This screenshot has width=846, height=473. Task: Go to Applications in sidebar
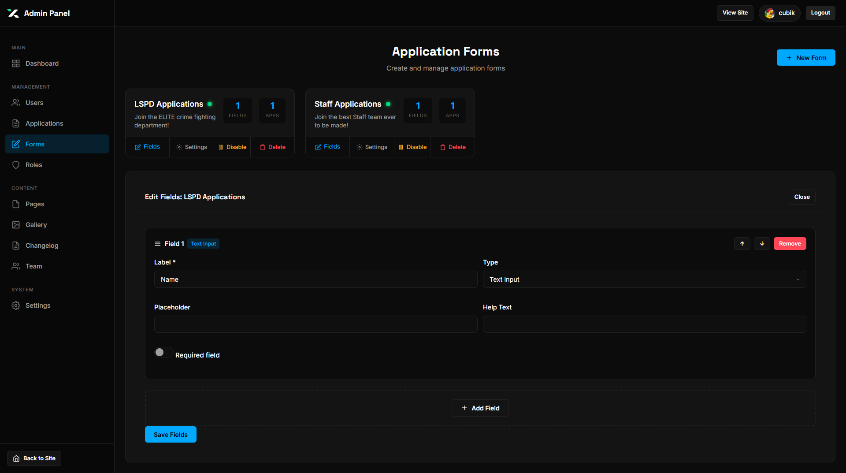[x=57, y=123]
